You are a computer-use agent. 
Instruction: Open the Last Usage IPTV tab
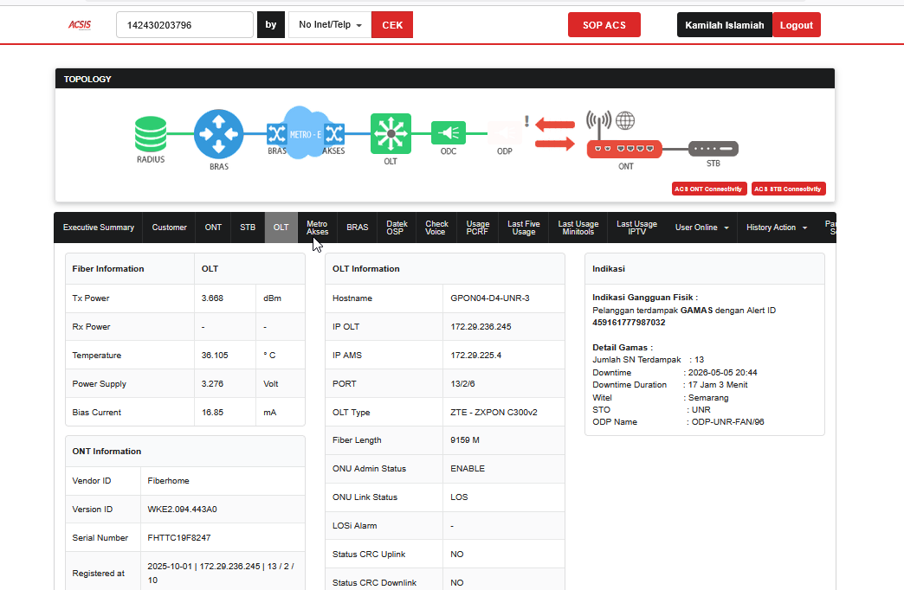(x=636, y=228)
